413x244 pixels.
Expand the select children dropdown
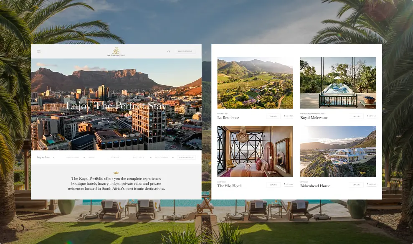tap(165, 158)
